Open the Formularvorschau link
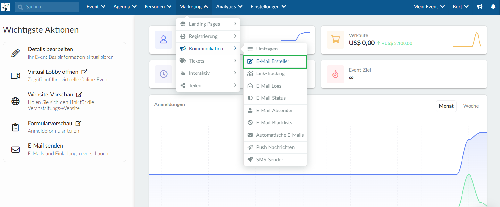The height and width of the screenshot is (207, 500). tap(50, 123)
